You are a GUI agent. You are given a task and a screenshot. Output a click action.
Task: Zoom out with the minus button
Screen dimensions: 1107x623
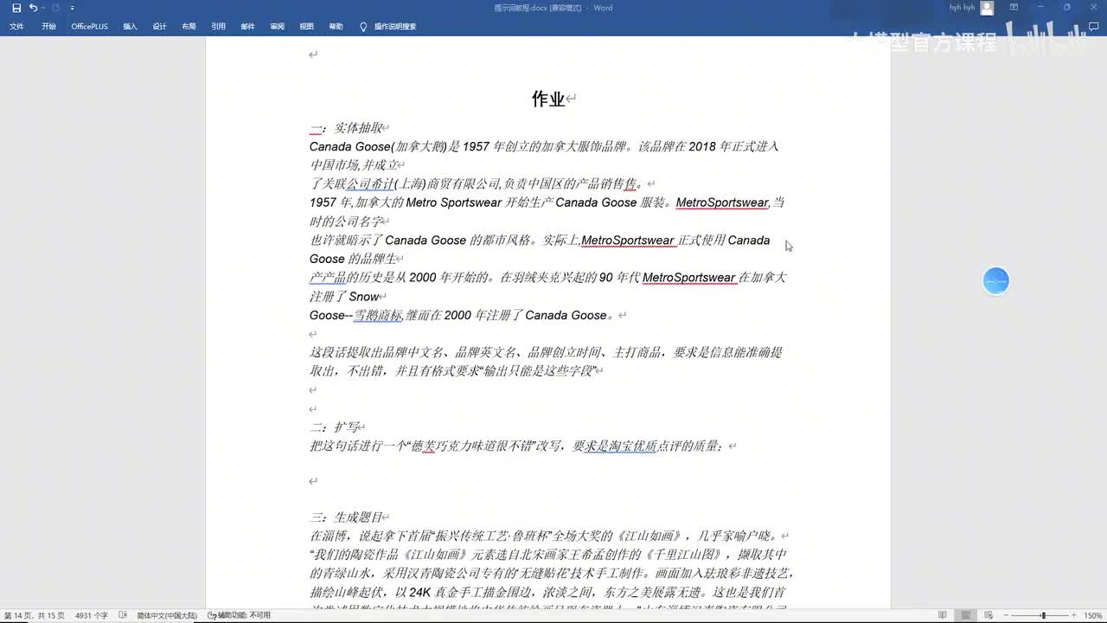pyautogui.click(x=1006, y=615)
